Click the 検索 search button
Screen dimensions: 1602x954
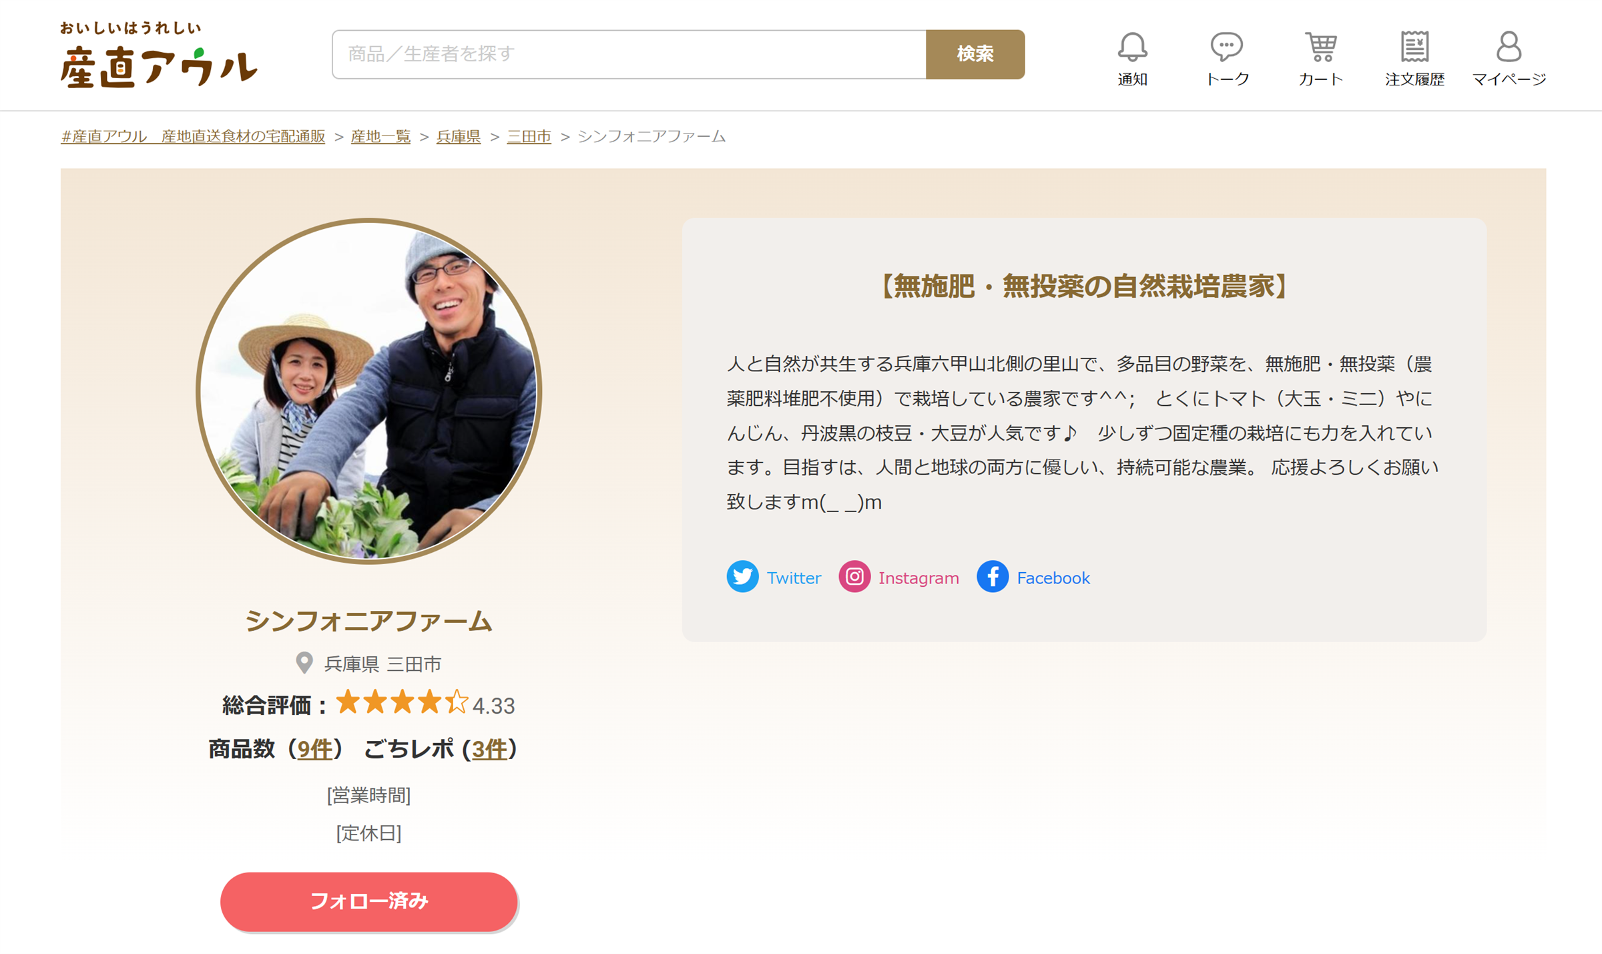tap(975, 54)
